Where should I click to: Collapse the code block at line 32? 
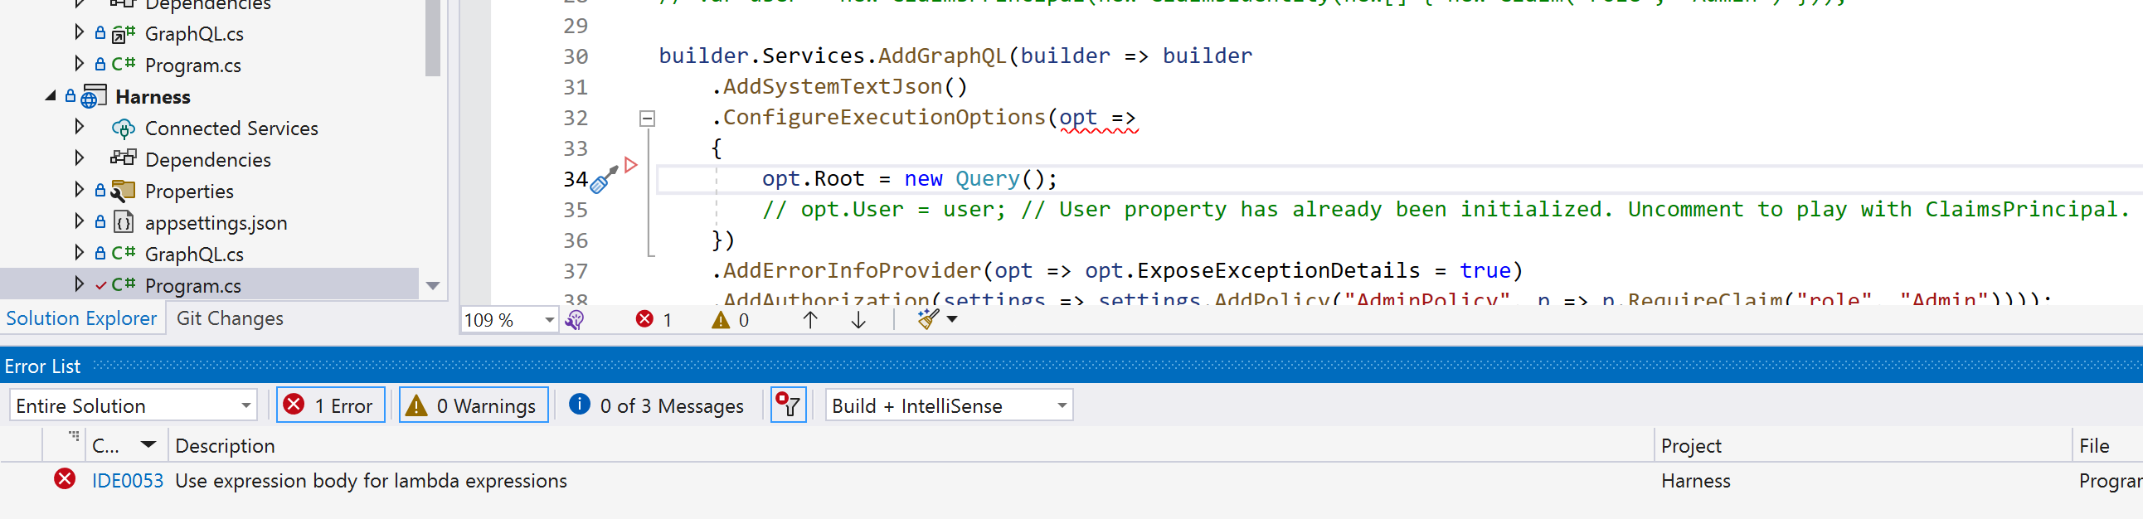pos(646,119)
